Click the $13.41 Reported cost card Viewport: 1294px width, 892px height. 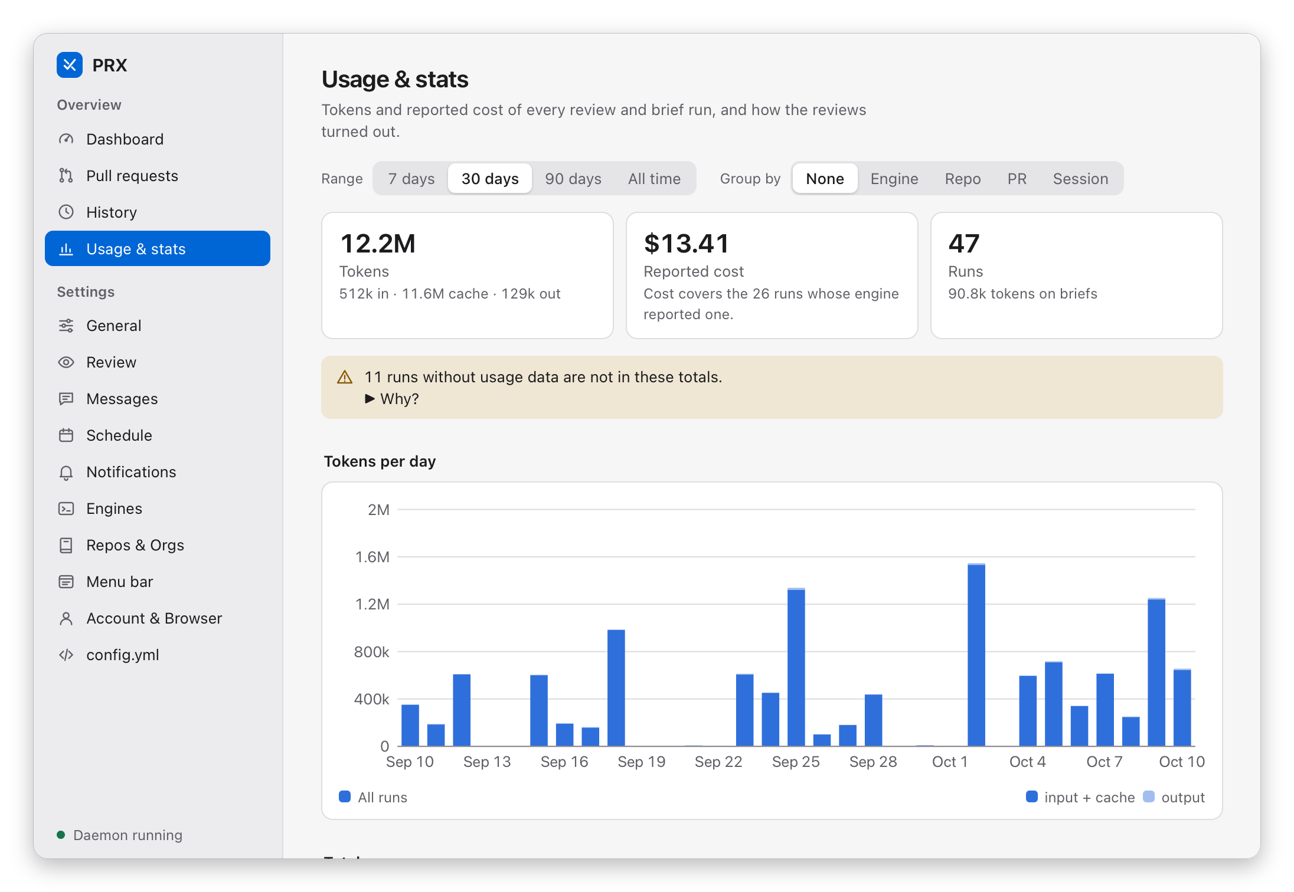[772, 276]
